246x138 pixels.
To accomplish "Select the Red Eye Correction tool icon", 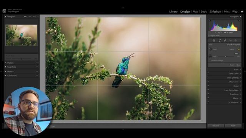I will pyautogui.click(x=231, y=41).
